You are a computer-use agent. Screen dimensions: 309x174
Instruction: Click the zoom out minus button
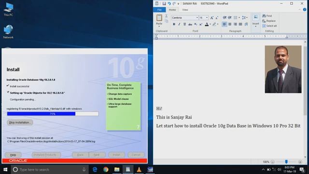(x=272, y=162)
